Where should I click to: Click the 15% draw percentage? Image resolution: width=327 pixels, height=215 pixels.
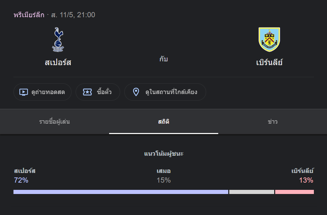click(164, 180)
